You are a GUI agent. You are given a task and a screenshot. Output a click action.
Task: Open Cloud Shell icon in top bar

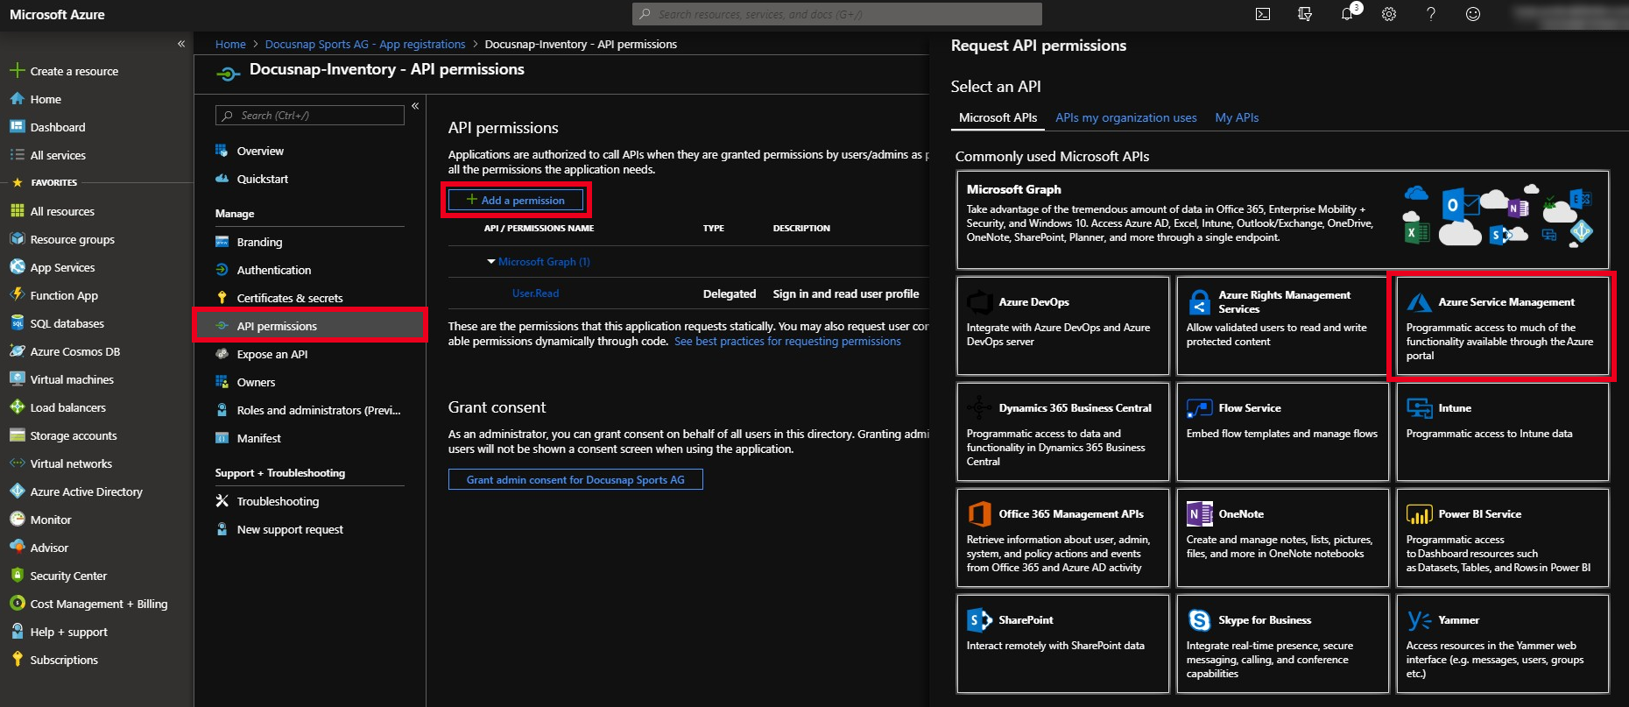point(1263,14)
